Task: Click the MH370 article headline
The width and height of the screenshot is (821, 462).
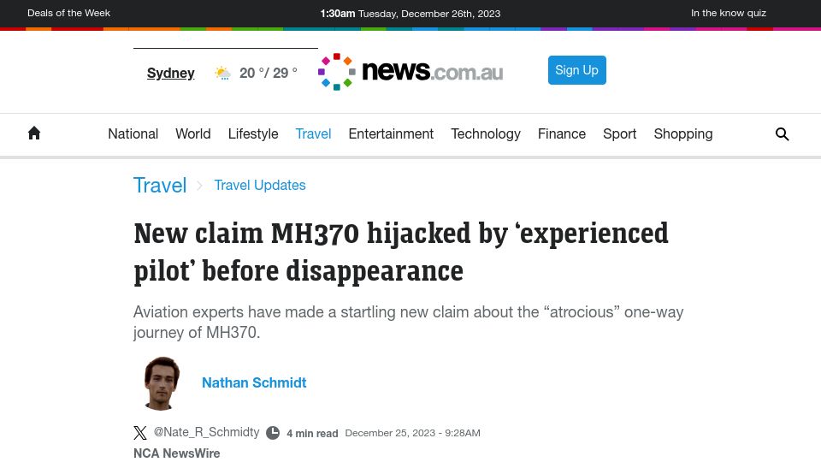Action: pos(400,252)
